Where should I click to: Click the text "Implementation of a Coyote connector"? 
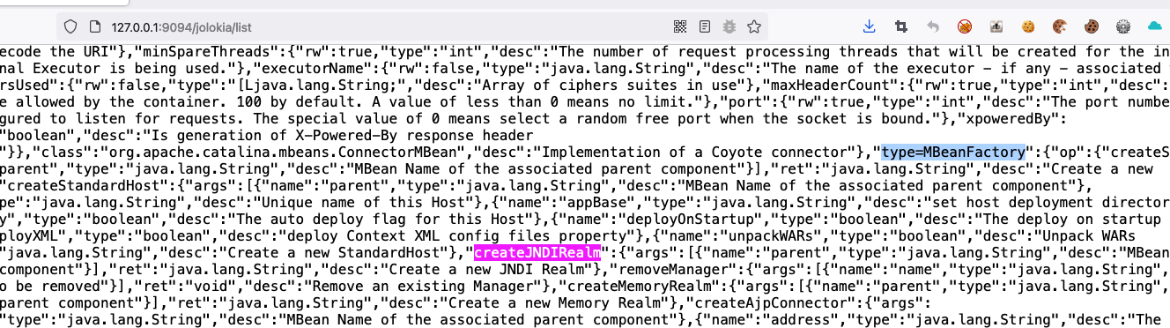(697, 152)
